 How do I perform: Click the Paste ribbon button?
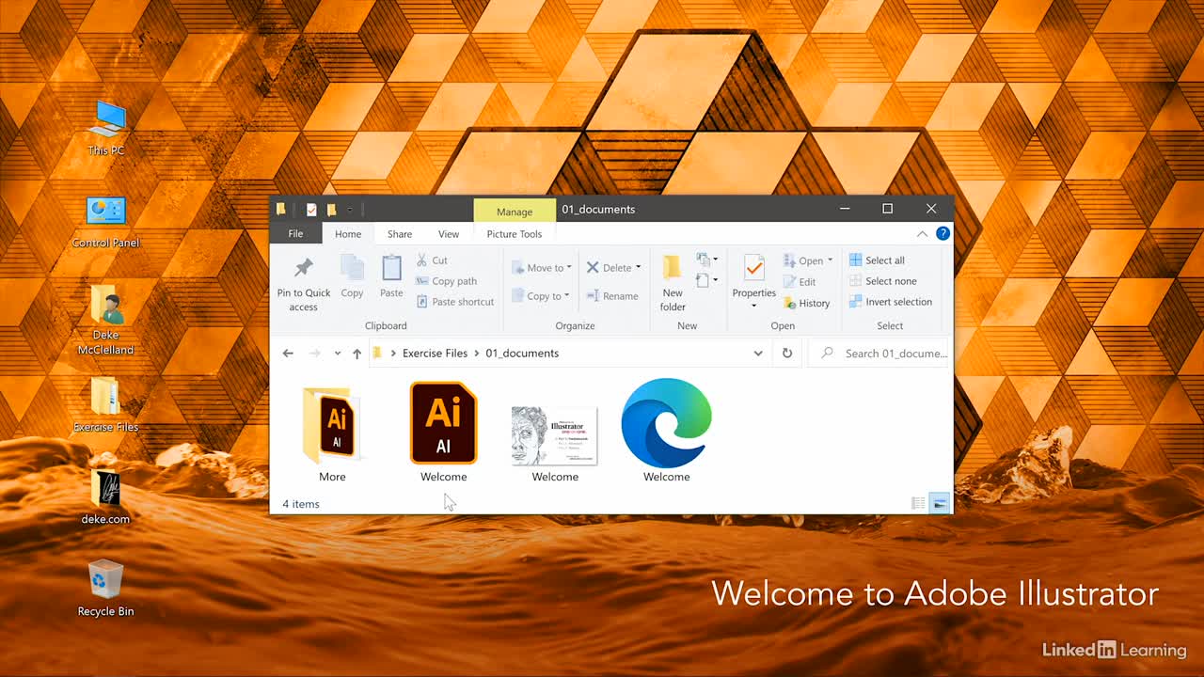[391, 276]
